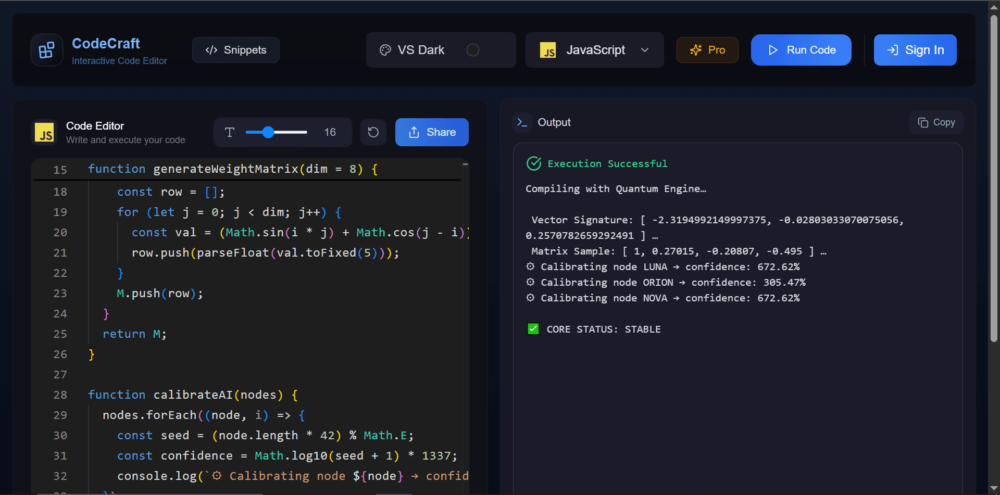Image resolution: width=1000 pixels, height=495 pixels.
Task: Click the 'const seed' code line
Action: coord(265,435)
